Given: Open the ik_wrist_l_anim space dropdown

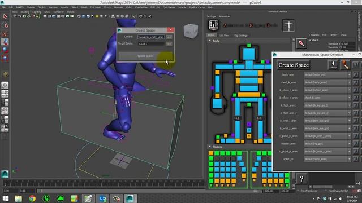Looking at the screenshot, I should click(327, 121).
